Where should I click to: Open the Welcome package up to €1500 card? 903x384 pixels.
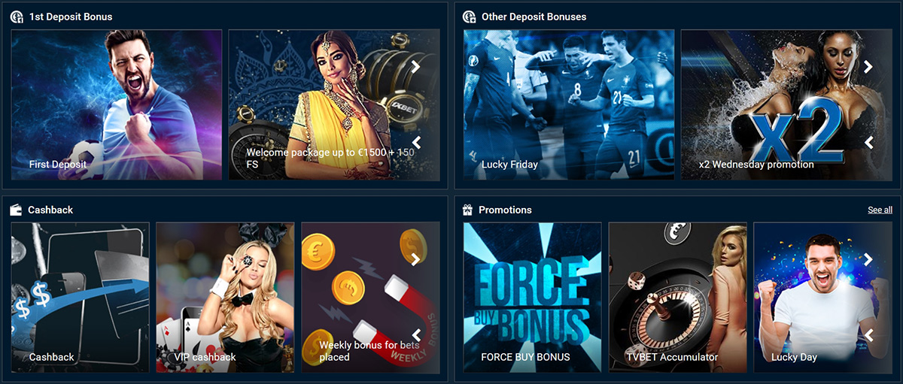[x=334, y=104]
